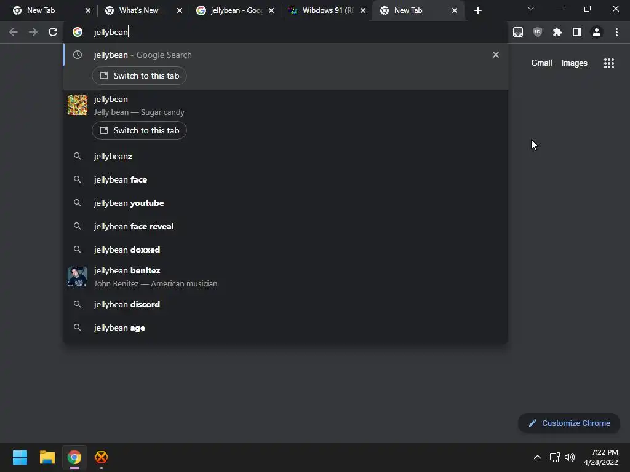Open the Extensions puzzle icon
630x472 pixels.
(x=557, y=32)
